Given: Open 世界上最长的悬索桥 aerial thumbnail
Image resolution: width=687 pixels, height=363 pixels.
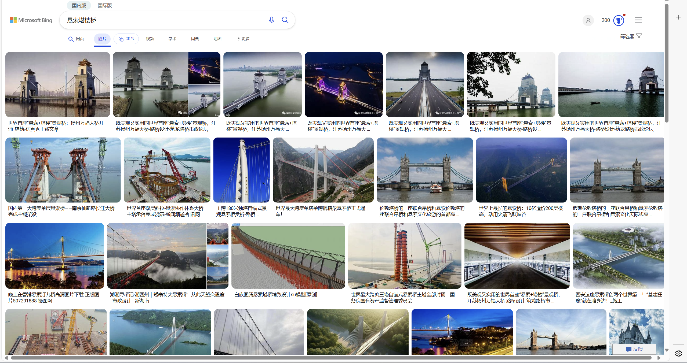Looking at the screenshot, I should click(x=521, y=170).
